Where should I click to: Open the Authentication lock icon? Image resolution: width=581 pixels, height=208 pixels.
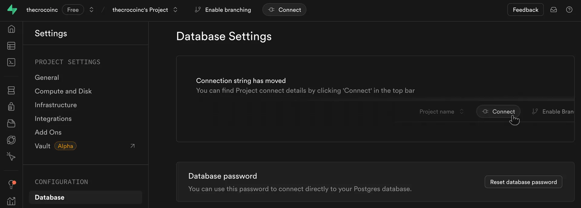(11, 107)
